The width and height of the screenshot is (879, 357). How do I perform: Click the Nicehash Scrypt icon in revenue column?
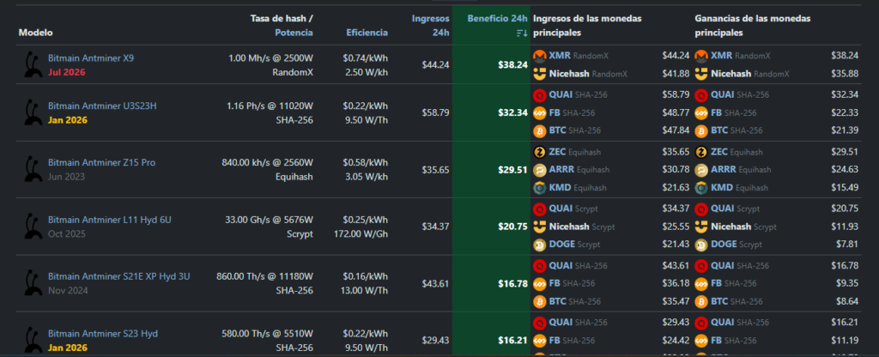(540, 227)
